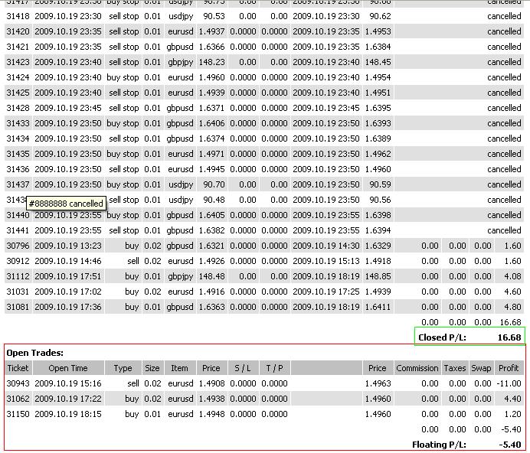Click the Size column header
530x453 pixels.
(152, 368)
